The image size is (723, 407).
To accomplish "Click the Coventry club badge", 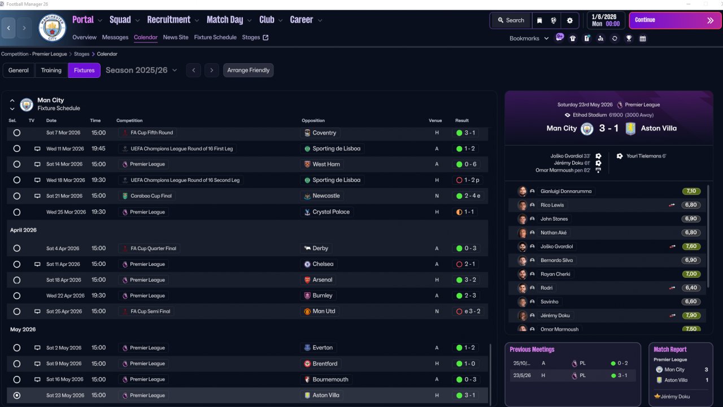I will (307, 133).
